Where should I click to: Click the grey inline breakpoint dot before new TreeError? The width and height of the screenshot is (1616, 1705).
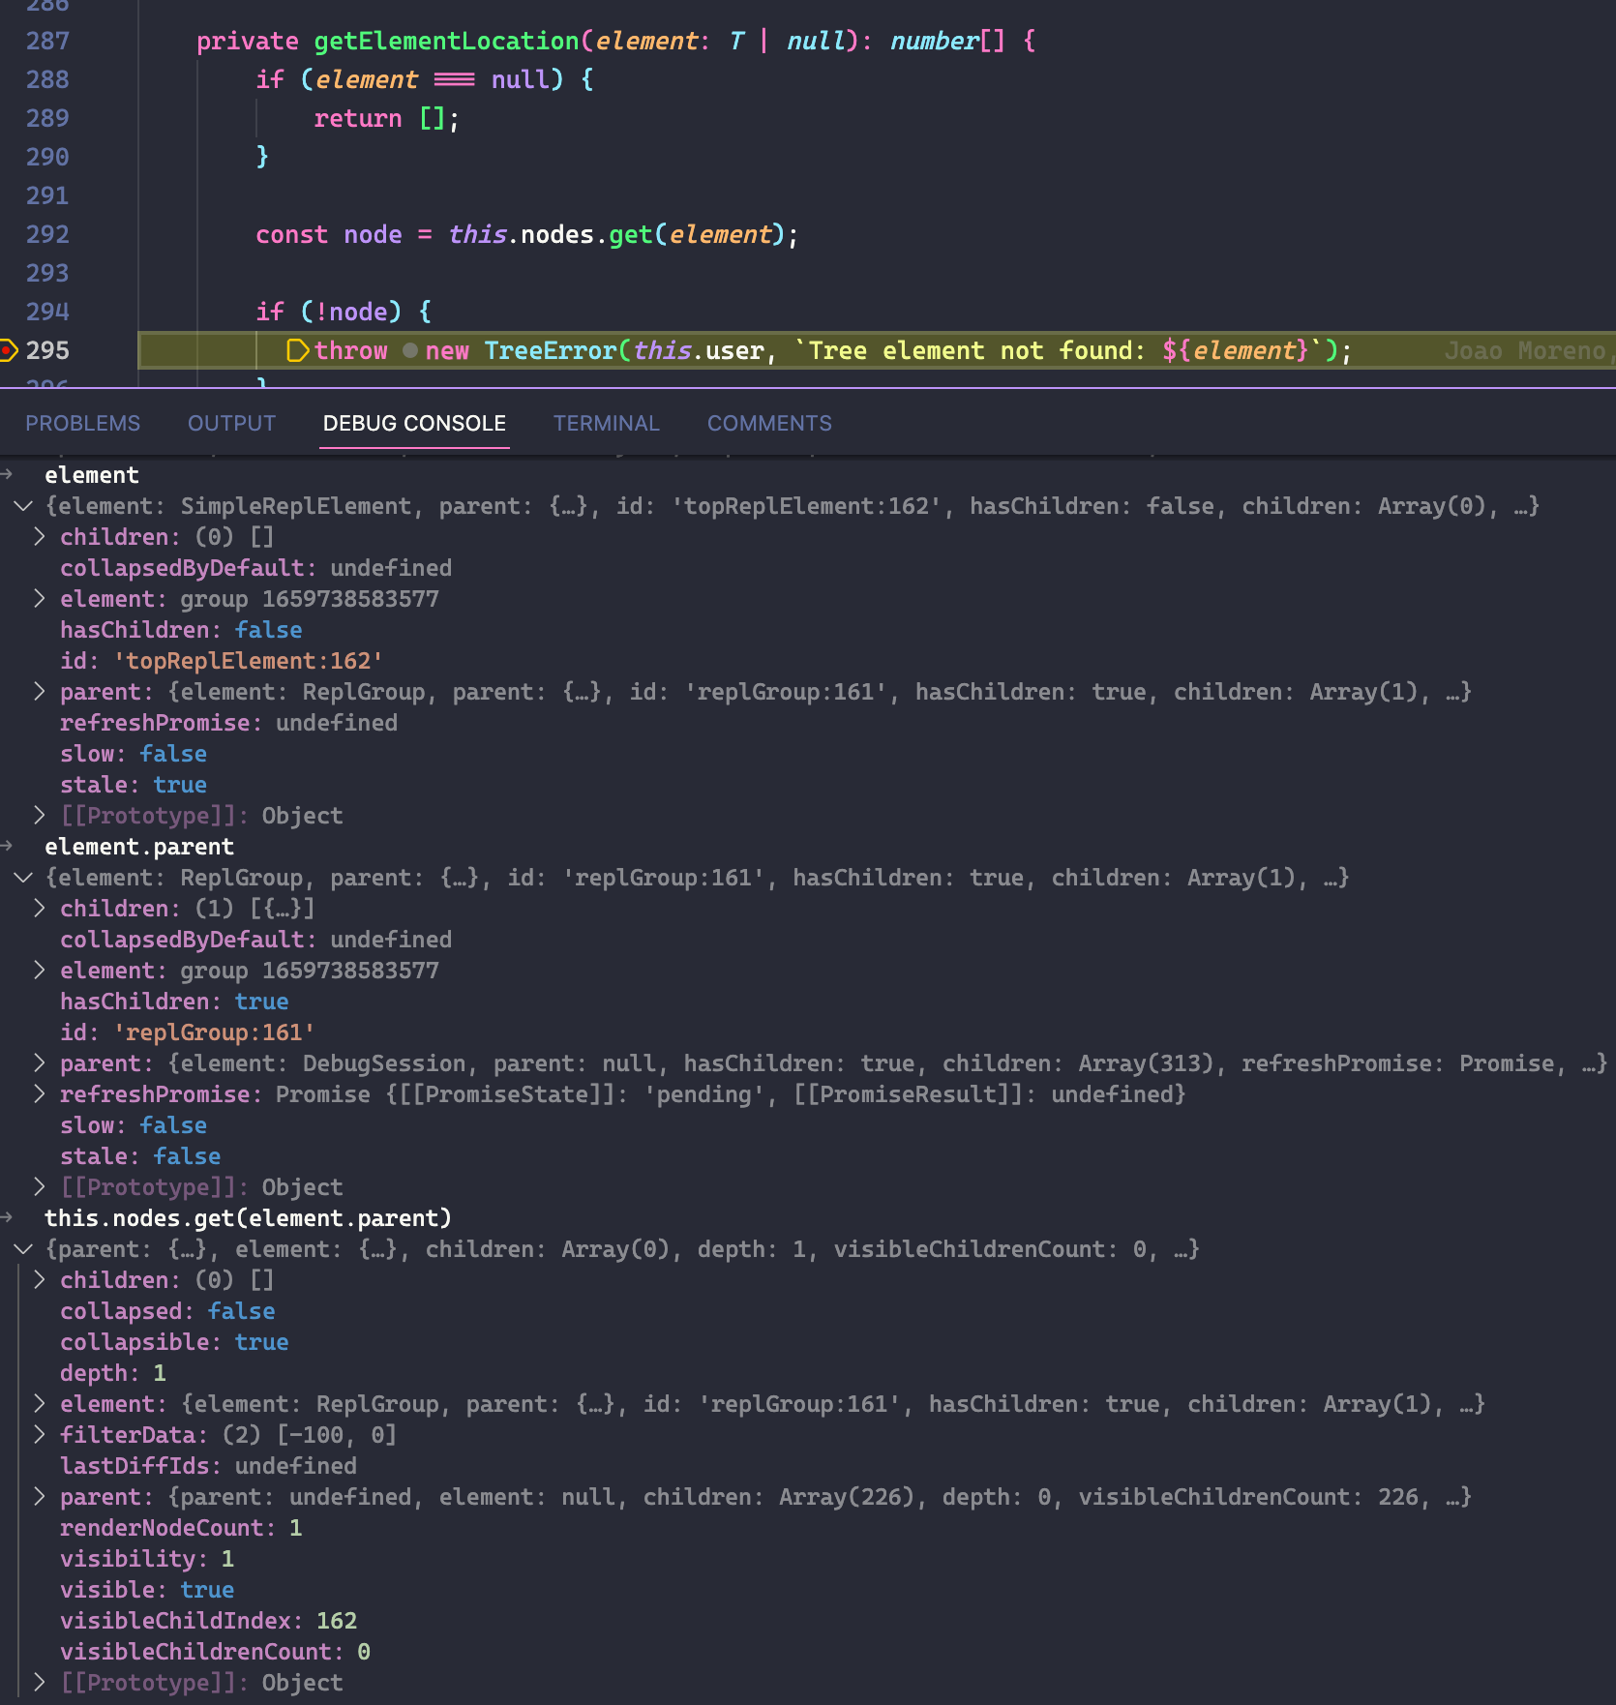410,351
